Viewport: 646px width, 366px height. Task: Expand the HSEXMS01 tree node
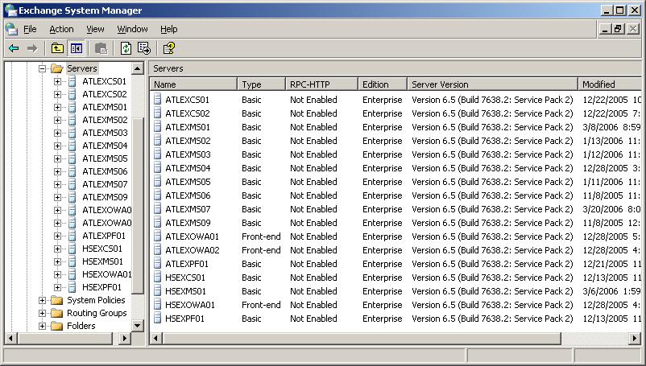click(57, 261)
